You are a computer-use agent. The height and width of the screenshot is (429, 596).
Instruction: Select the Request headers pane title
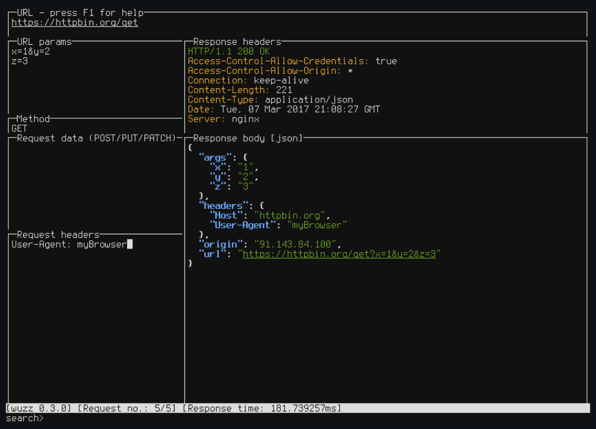click(58, 234)
